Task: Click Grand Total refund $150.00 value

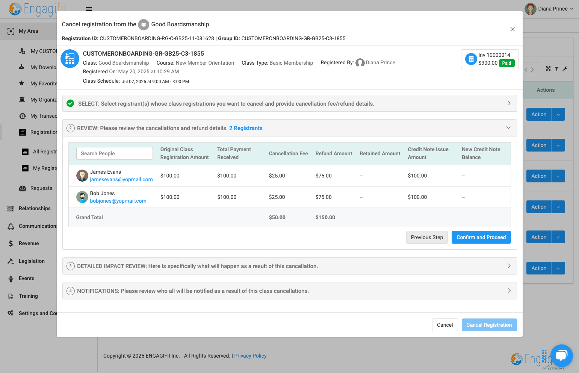Action: (325, 217)
